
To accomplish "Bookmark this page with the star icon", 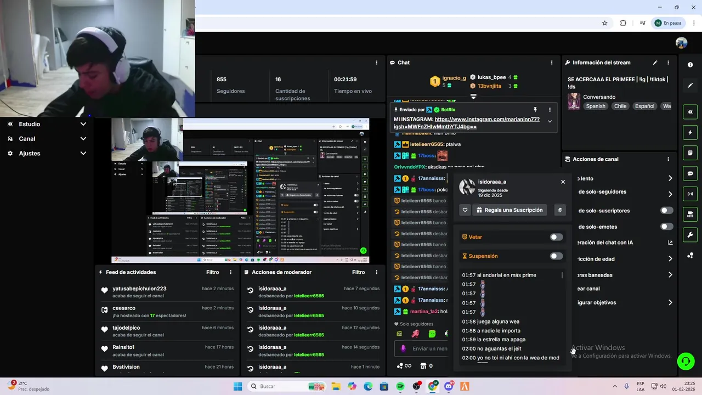I will [x=604, y=23].
